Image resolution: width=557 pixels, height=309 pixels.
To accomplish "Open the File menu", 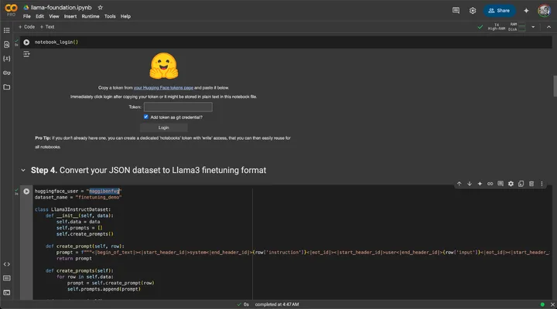I will pos(26,16).
